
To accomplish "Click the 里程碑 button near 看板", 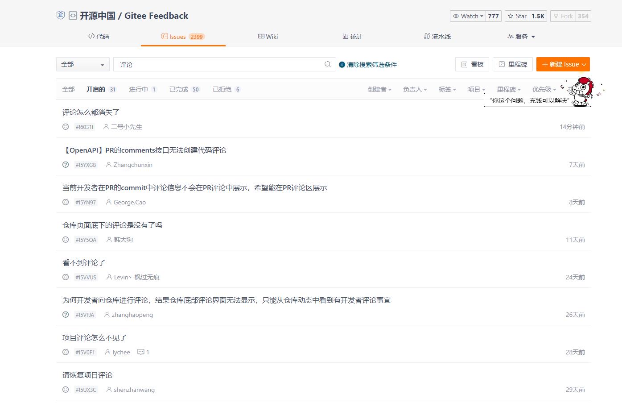I will coord(513,64).
